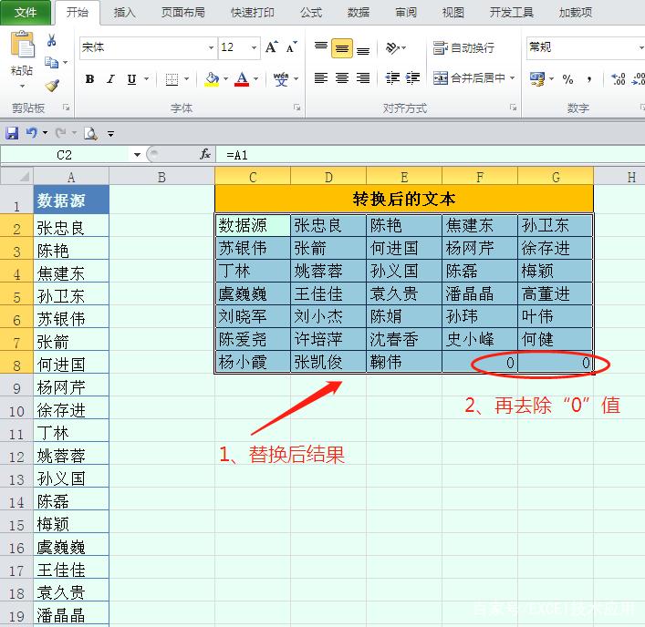Switch to the 数据 tab
This screenshot has height=627, width=645.
click(359, 13)
